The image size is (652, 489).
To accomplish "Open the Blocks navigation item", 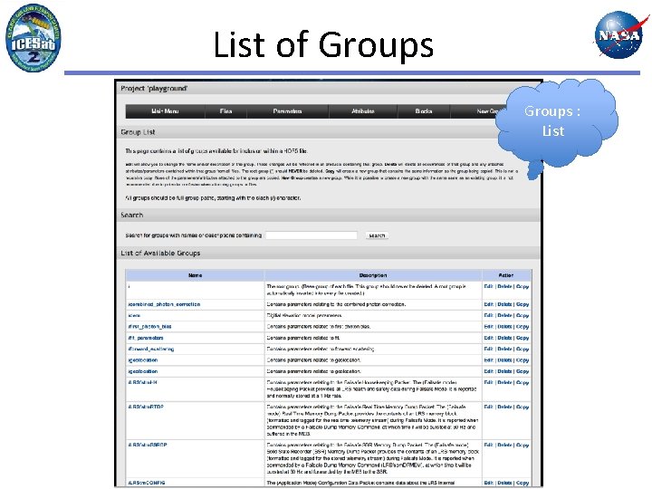I will (423, 111).
